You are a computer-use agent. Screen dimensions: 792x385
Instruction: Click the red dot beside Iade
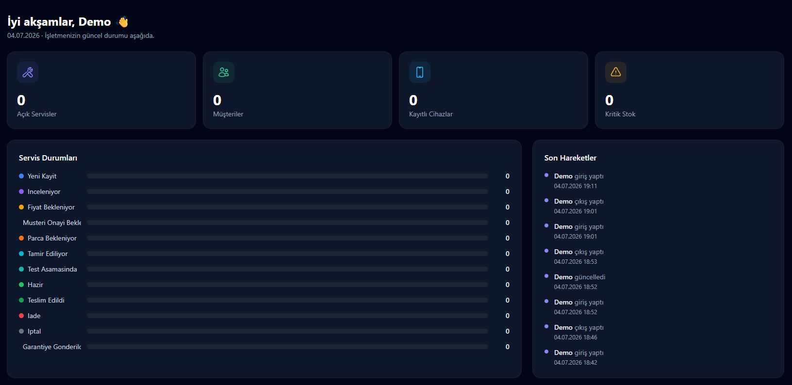(21, 316)
